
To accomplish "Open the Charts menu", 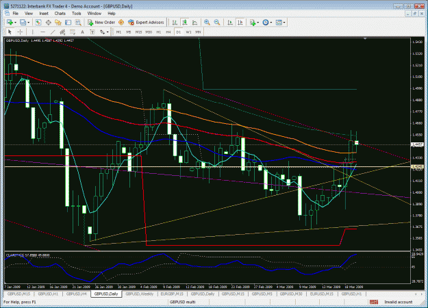I will point(60,14).
